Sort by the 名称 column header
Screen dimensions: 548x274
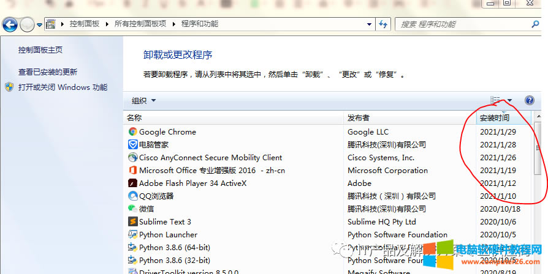tap(234, 118)
